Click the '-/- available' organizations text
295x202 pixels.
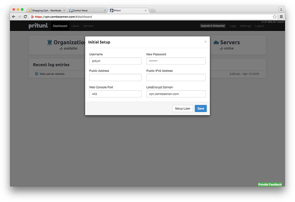[x=68, y=48]
